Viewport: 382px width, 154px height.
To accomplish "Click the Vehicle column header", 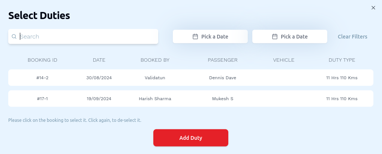I will pos(283,60).
